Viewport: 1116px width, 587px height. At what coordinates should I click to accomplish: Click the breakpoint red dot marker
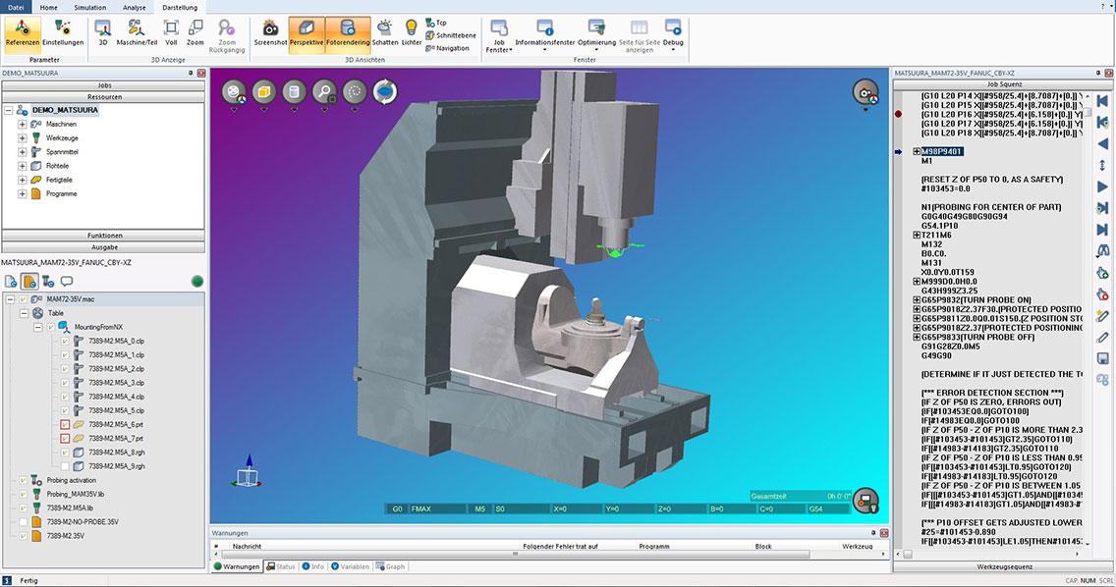898,115
